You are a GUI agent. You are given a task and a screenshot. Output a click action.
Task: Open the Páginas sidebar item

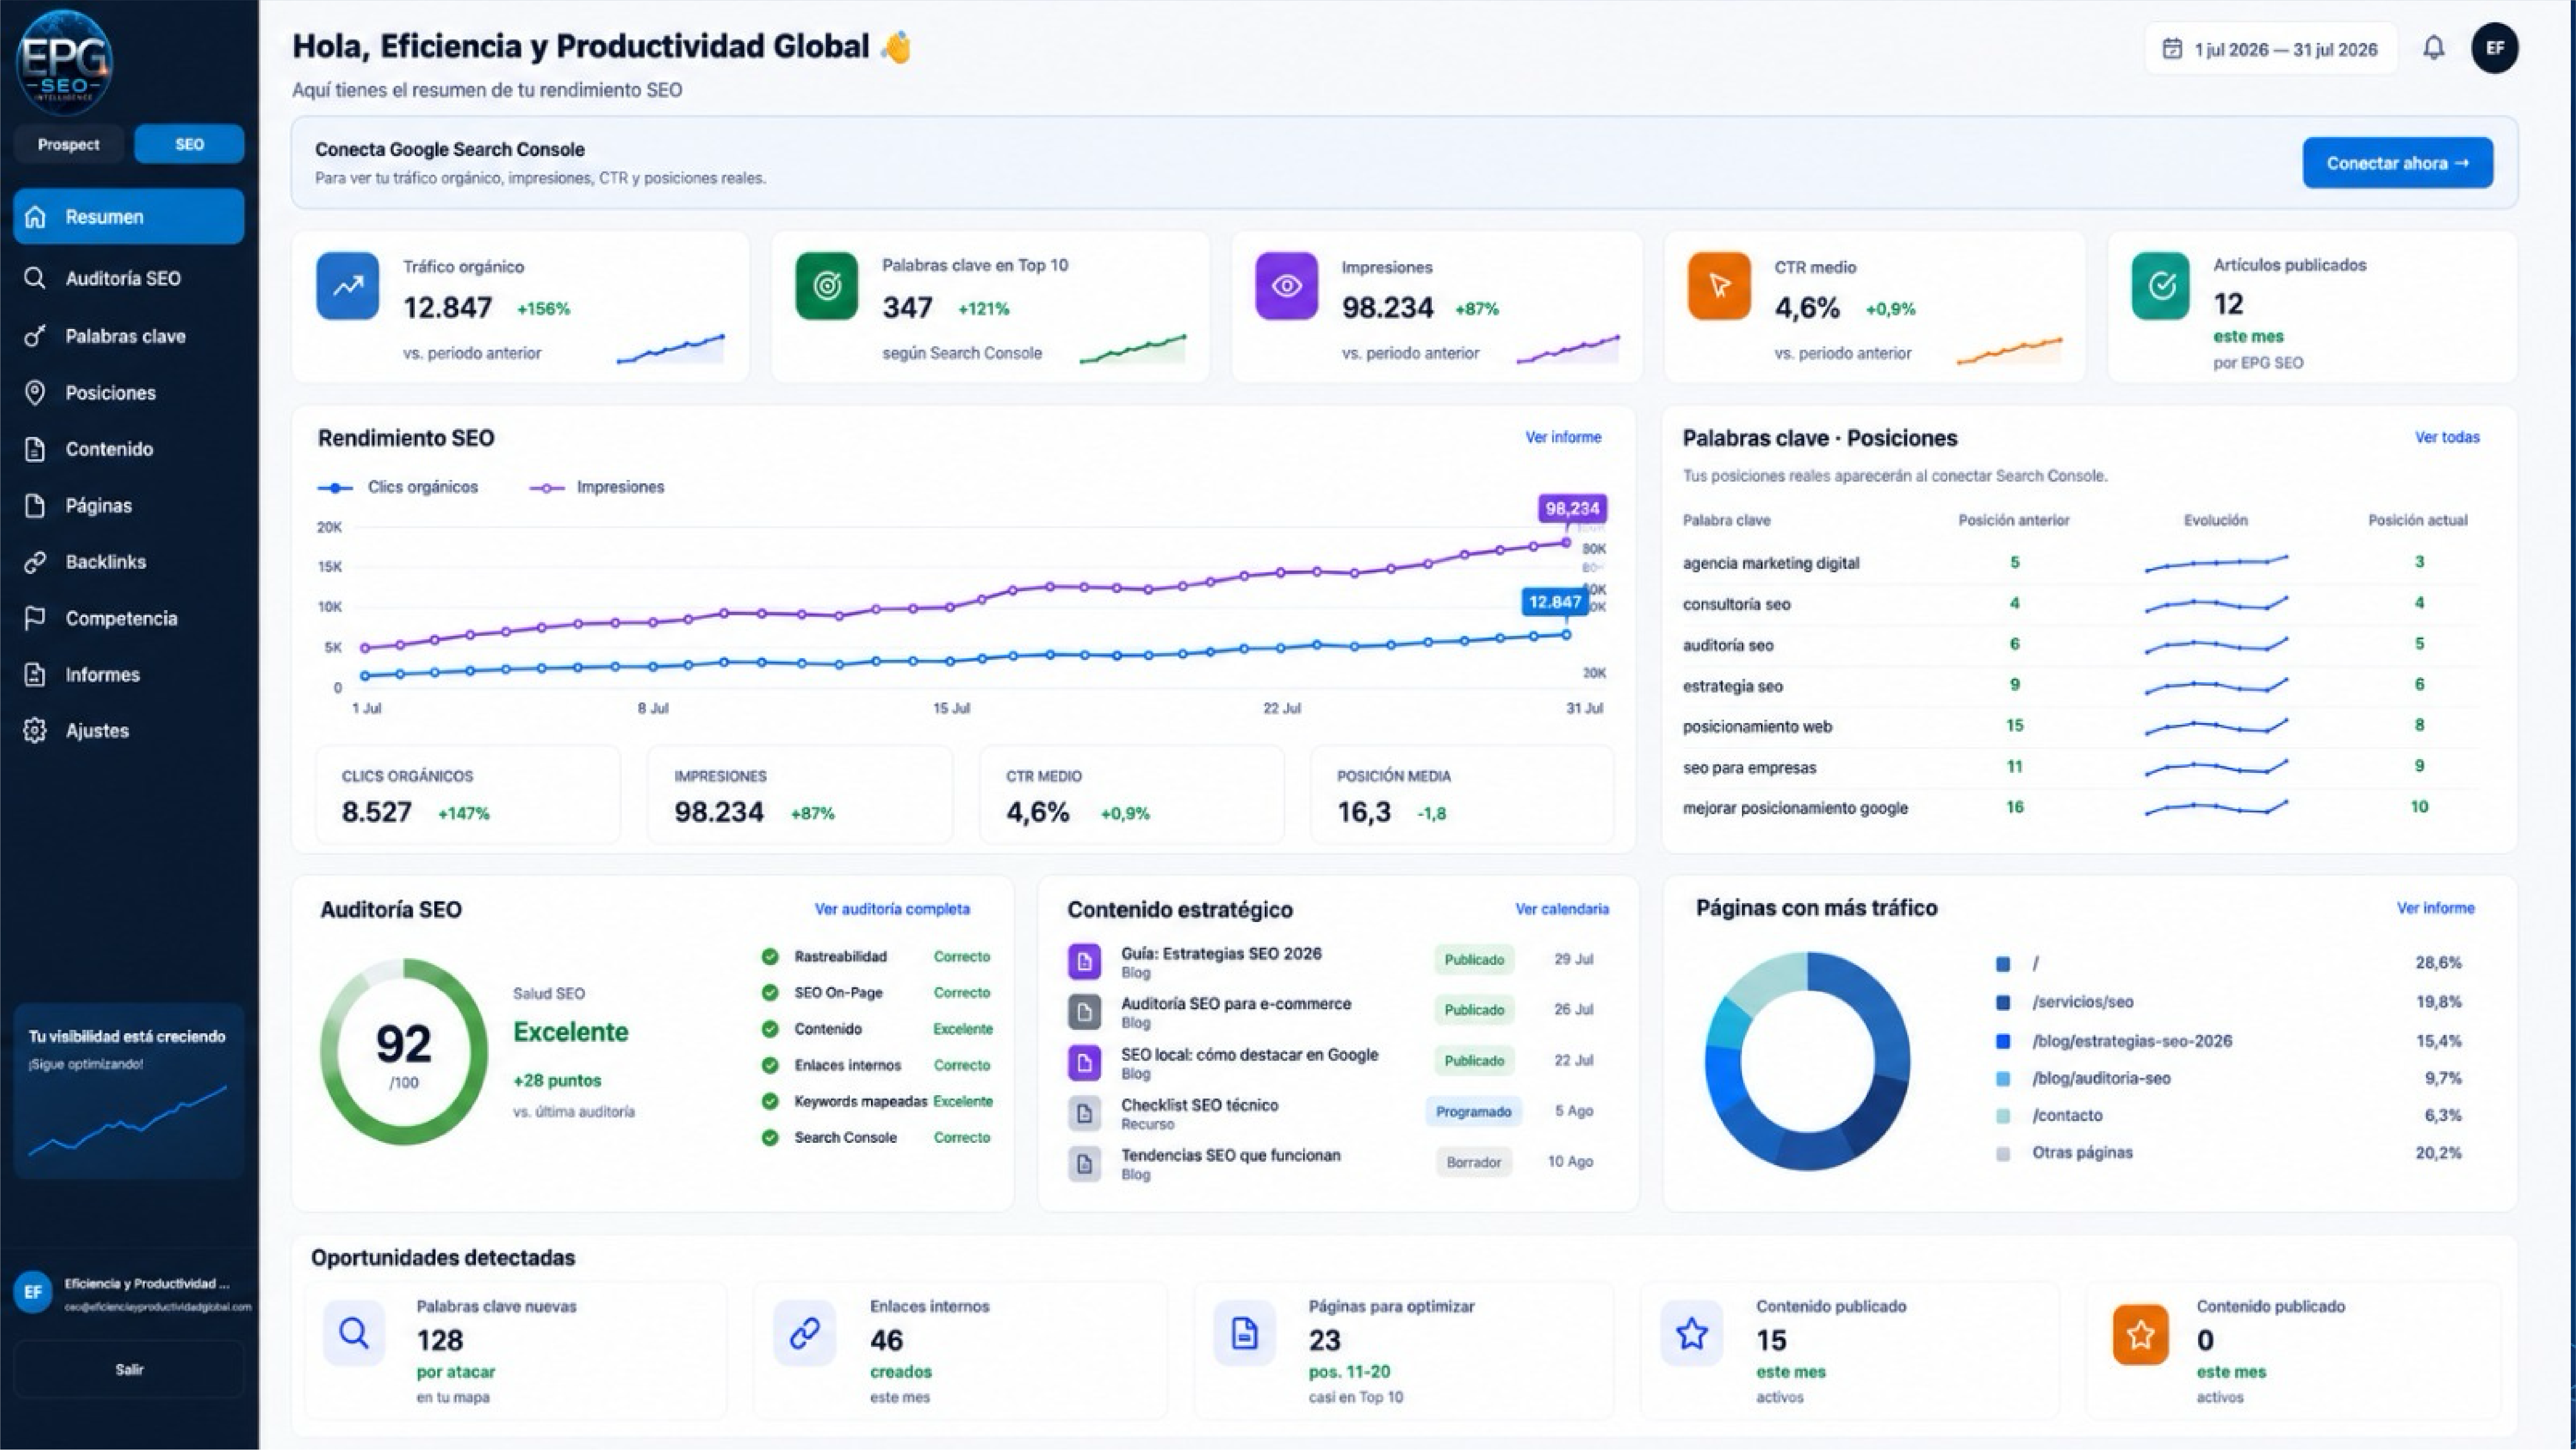(x=129, y=505)
